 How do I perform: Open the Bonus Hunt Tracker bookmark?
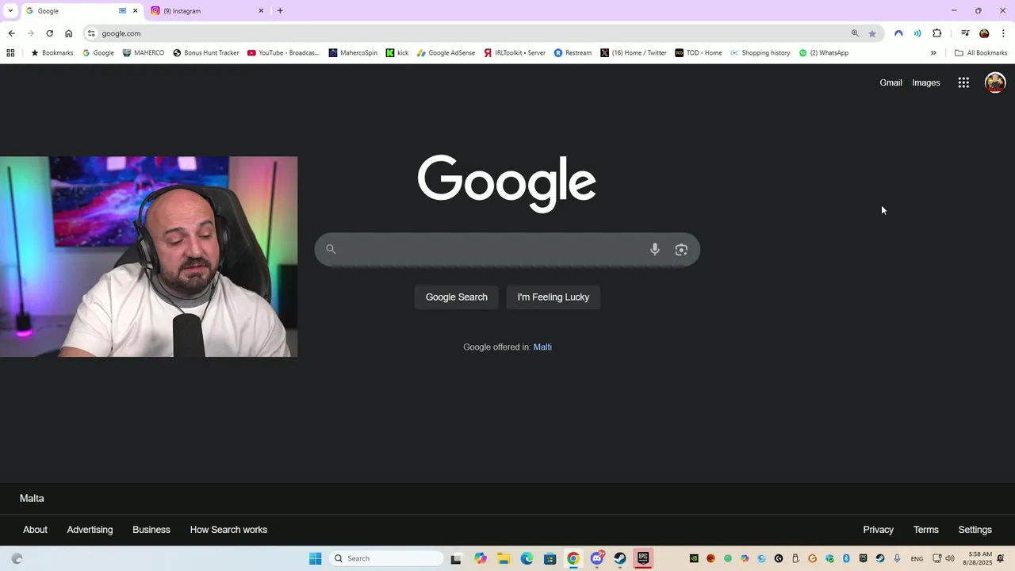205,53
